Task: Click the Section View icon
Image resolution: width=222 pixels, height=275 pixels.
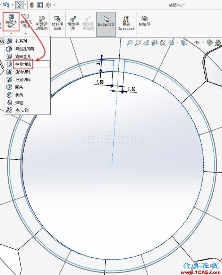Action: [155, 43]
